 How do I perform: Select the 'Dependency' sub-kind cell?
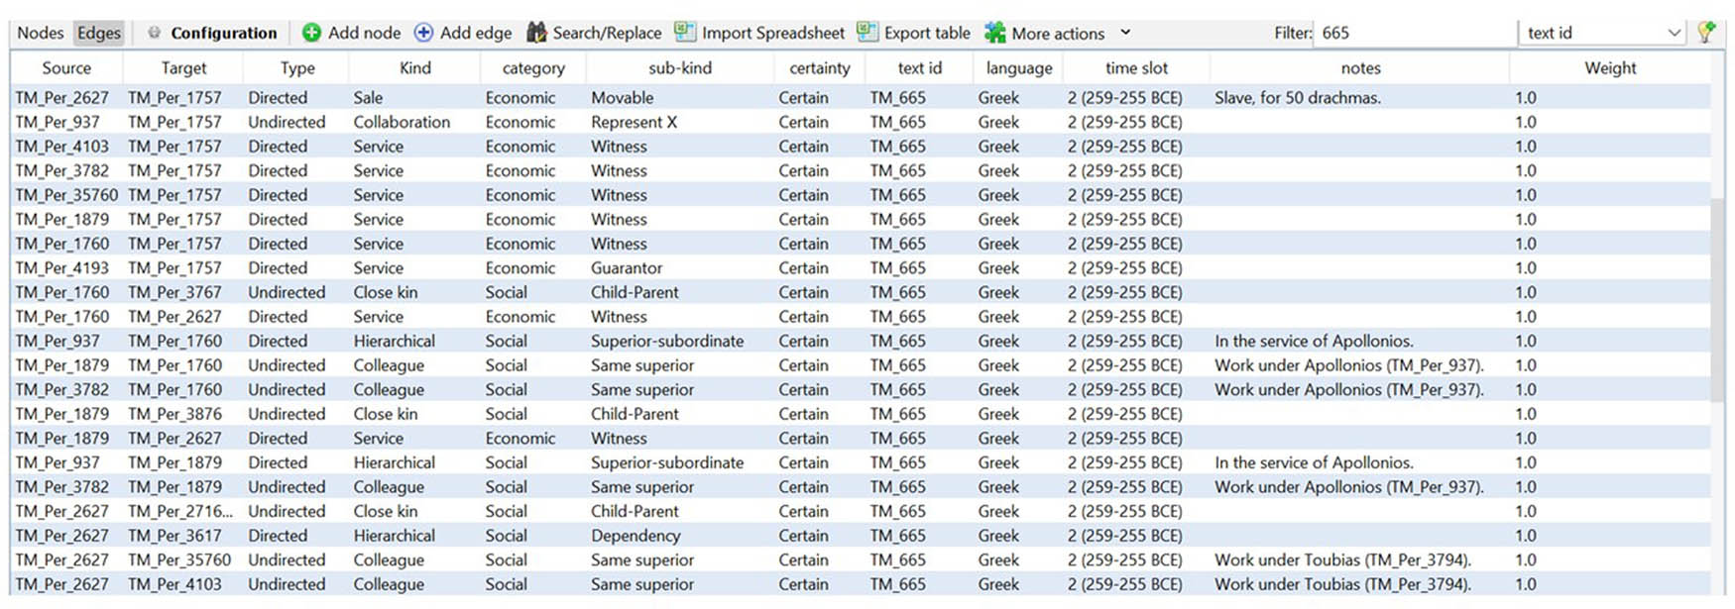636,536
